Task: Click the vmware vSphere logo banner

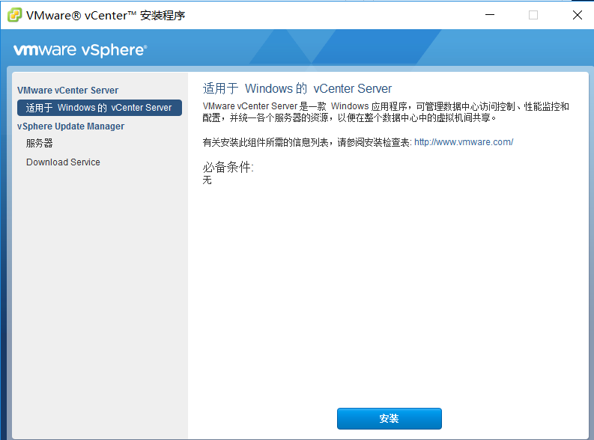Action: (80, 50)
